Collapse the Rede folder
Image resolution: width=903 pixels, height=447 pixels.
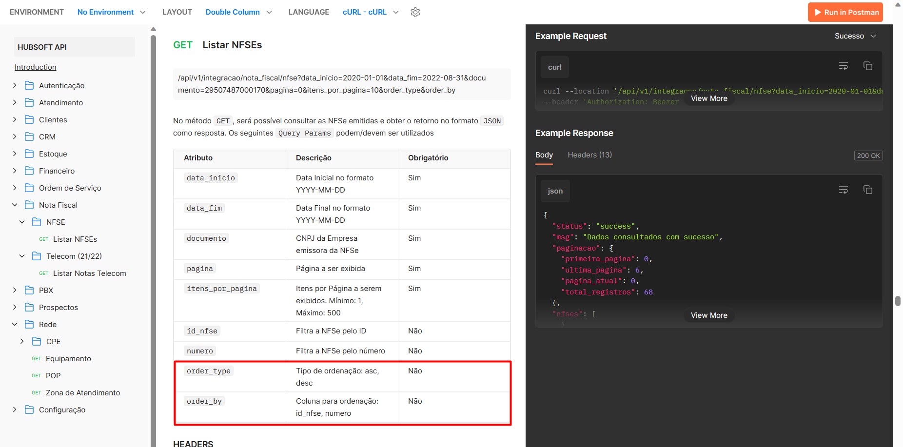point(15,324)
